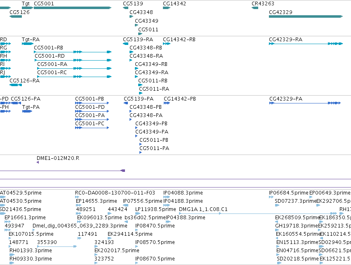Click the IP06684.5prime EST label
Screen dimensions: 351x265
click(289, 193)
